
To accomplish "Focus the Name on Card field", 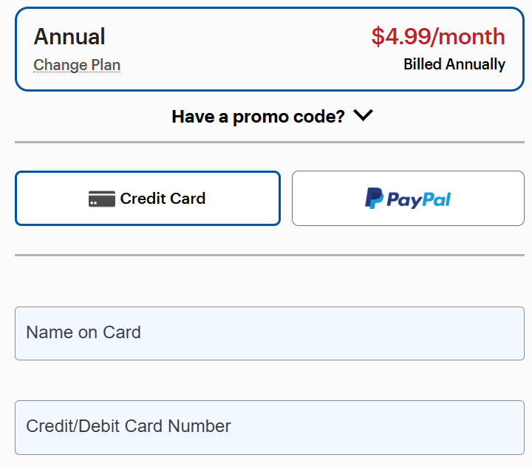I will point(270,333).
